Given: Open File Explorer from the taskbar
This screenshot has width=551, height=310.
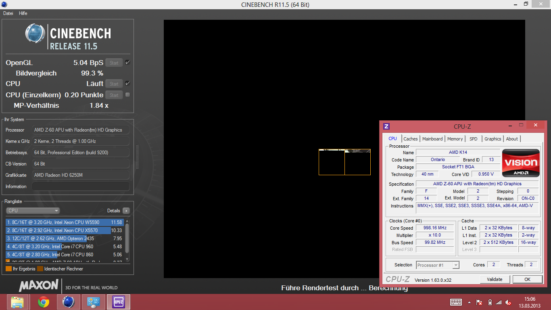Looking at the screenshot, I should click(x=18, y=302).
